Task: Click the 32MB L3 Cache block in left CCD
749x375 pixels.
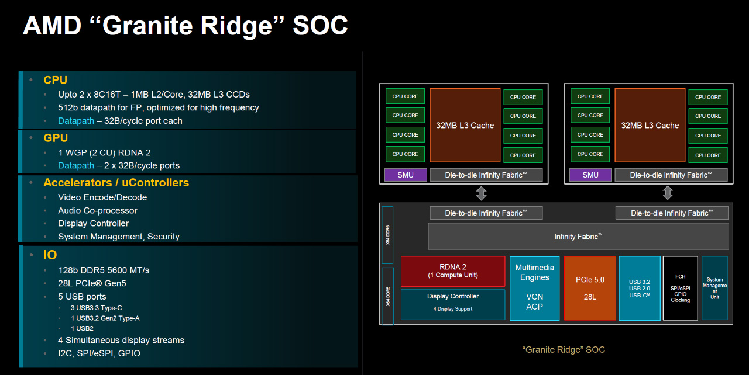Action: pyautogui.click(x=465, y=126)
